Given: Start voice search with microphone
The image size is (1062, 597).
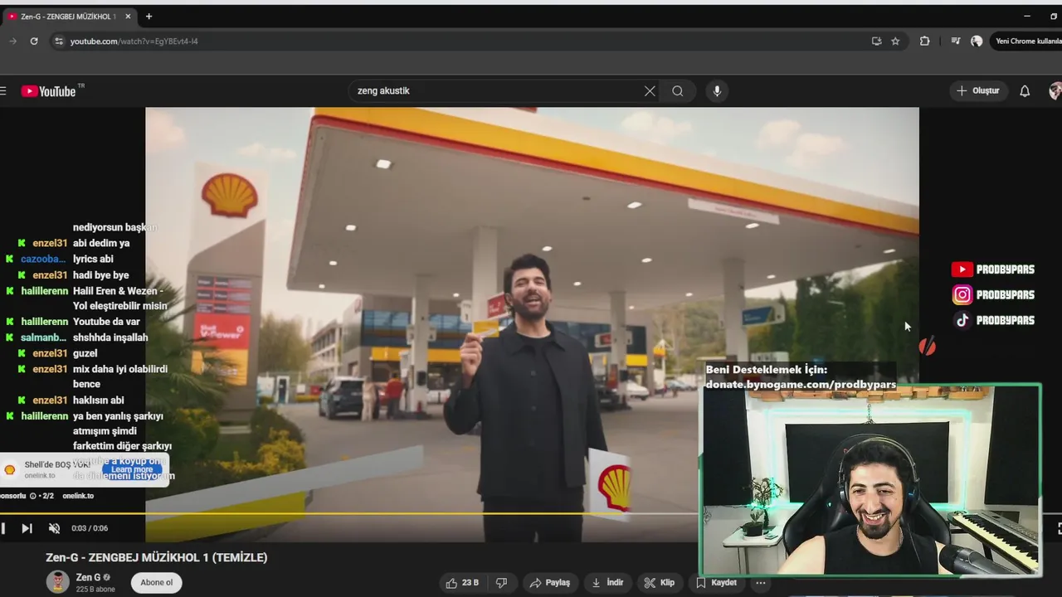Looking at the screenshot, I should coord(718,91).
